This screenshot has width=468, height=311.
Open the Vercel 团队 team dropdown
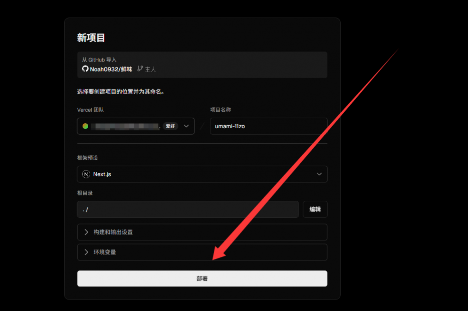tap(136, 126)
